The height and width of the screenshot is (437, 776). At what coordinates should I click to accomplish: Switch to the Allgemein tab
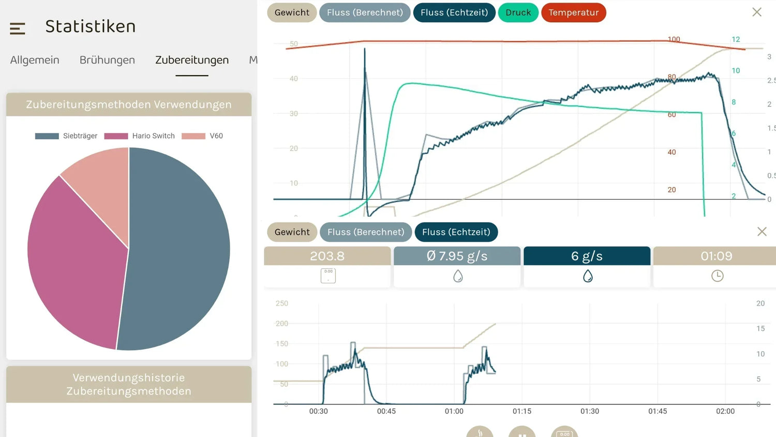[35, 60]
